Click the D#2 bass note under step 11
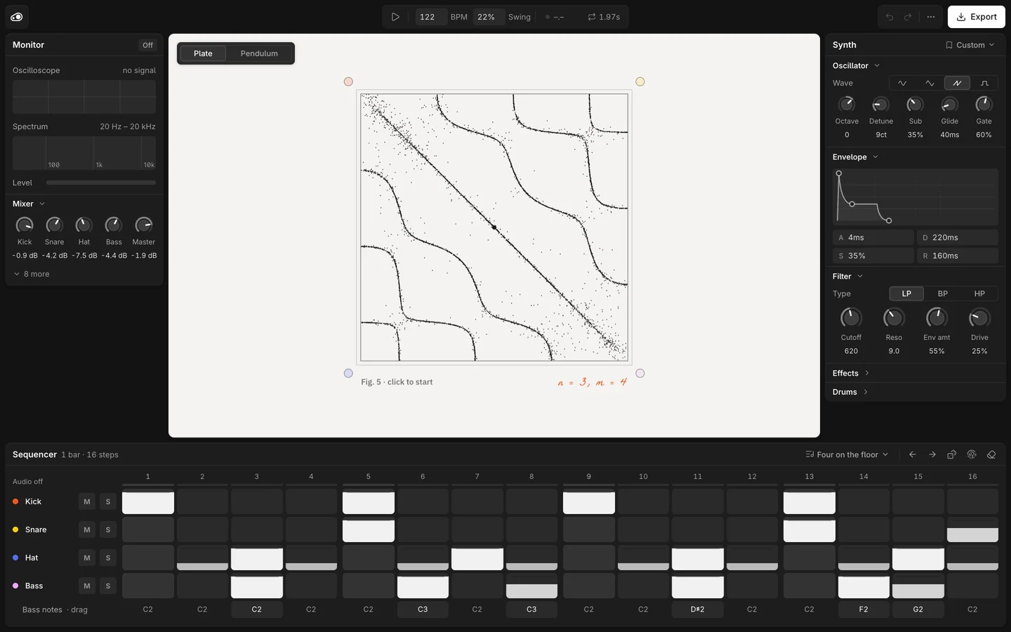 [x=697, y=610]
